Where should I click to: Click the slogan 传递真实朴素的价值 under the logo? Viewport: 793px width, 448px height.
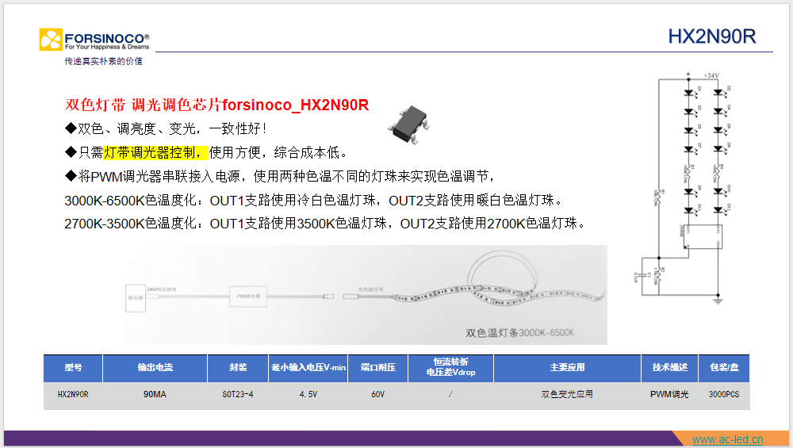[x=103, y=61]
